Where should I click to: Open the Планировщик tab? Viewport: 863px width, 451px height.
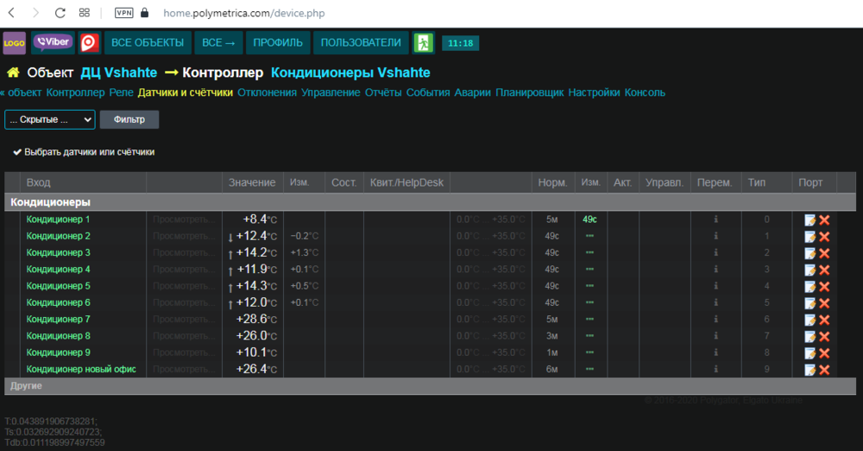click(x=529, y=92)
